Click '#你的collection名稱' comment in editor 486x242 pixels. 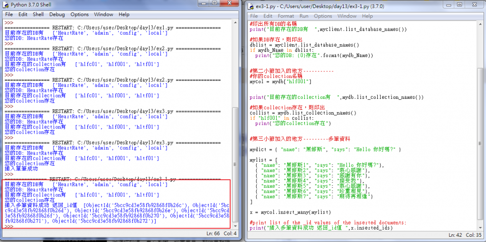click(276, 76)
